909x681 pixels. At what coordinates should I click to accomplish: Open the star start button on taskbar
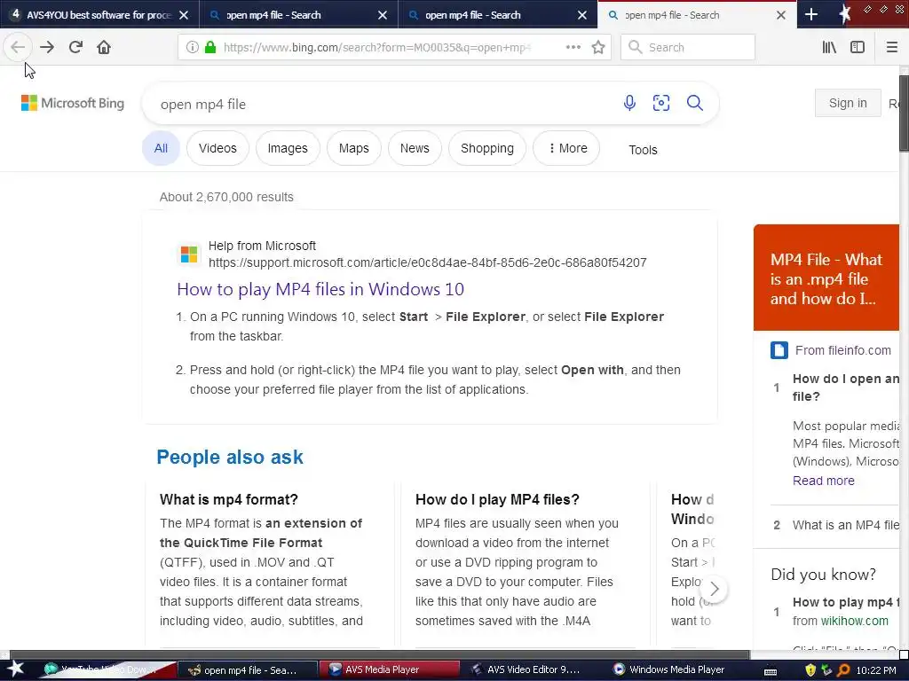pos(15,669)
